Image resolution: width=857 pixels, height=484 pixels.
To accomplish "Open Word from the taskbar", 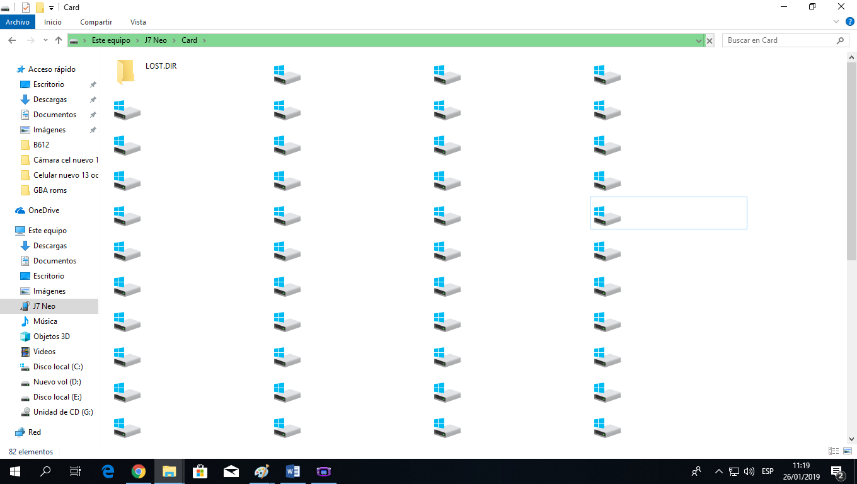I will click(293, 471).
